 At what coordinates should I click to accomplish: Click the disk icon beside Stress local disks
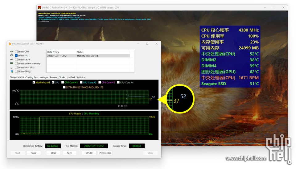(12, 68)
